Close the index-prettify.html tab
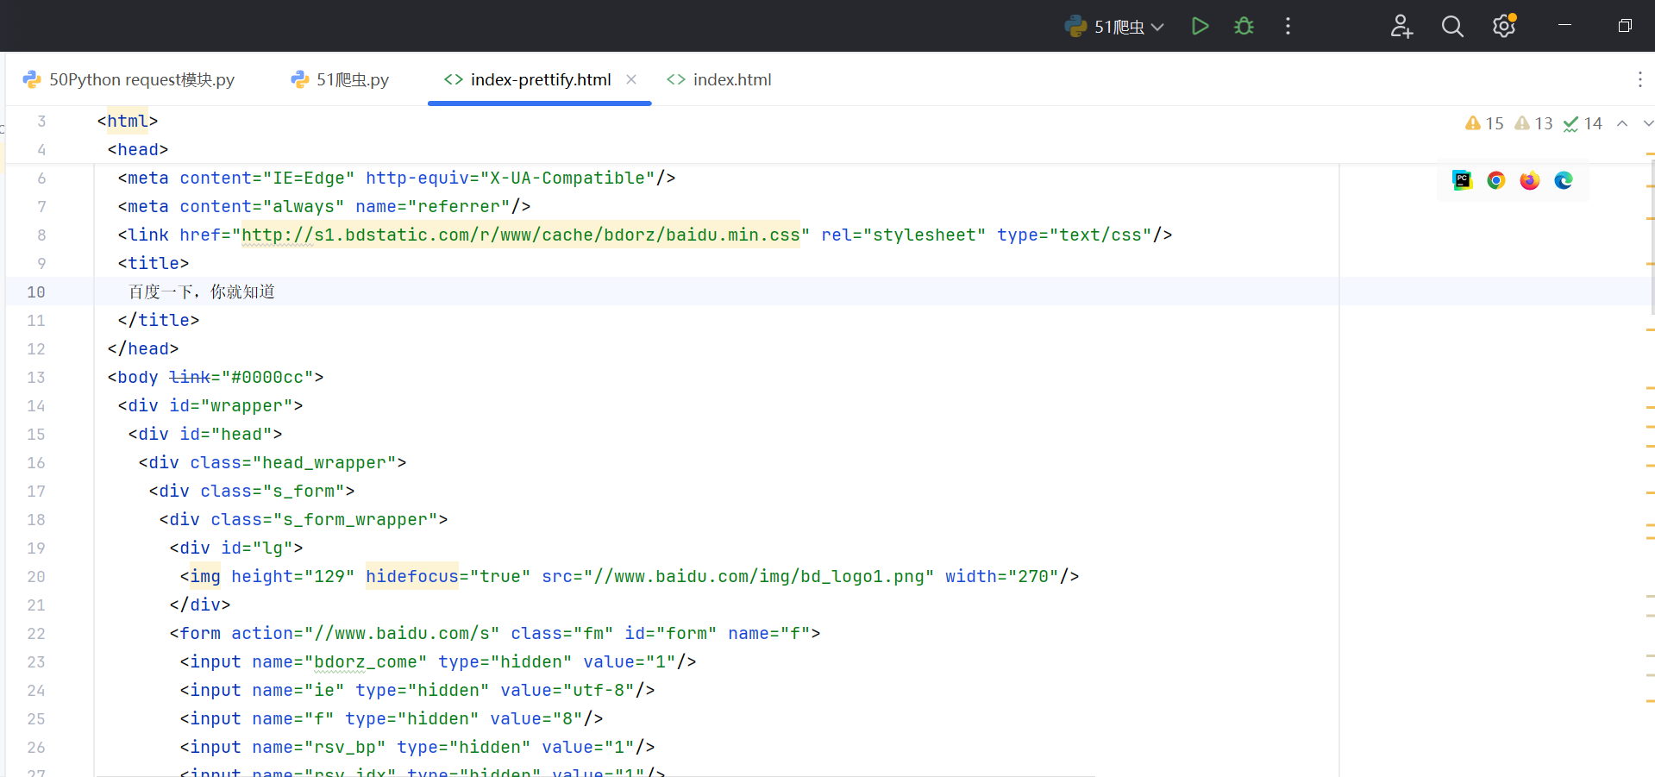 point(631,79)
